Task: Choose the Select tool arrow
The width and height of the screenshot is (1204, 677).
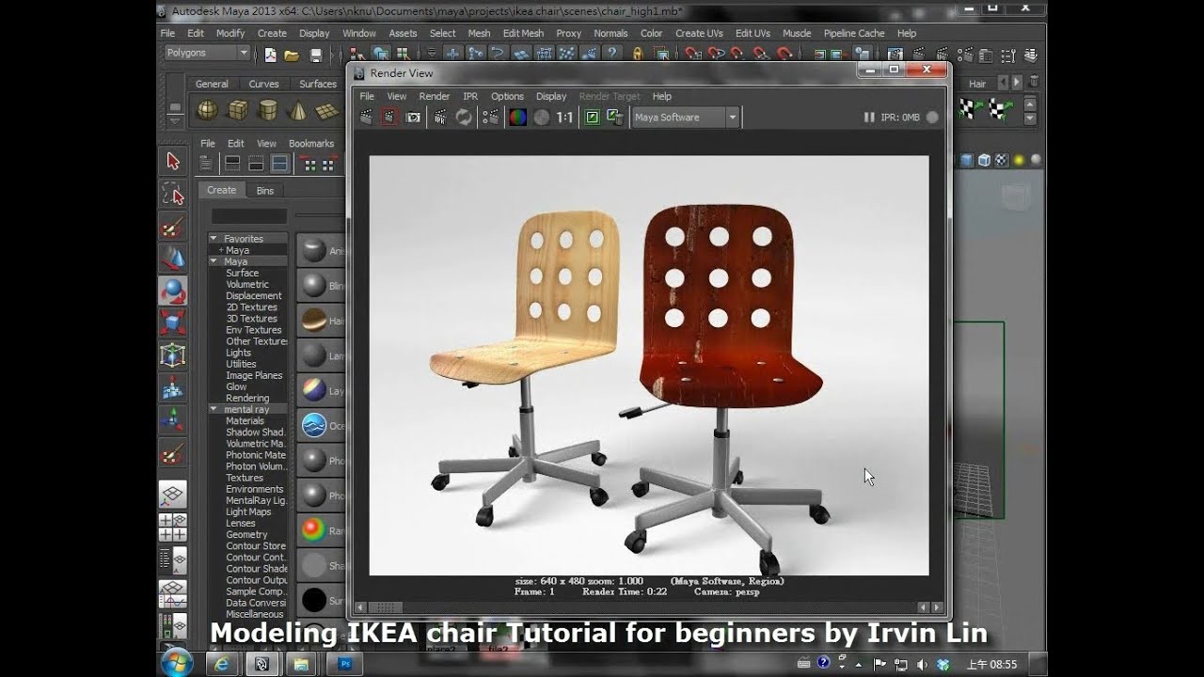Action: pos(173,161)
